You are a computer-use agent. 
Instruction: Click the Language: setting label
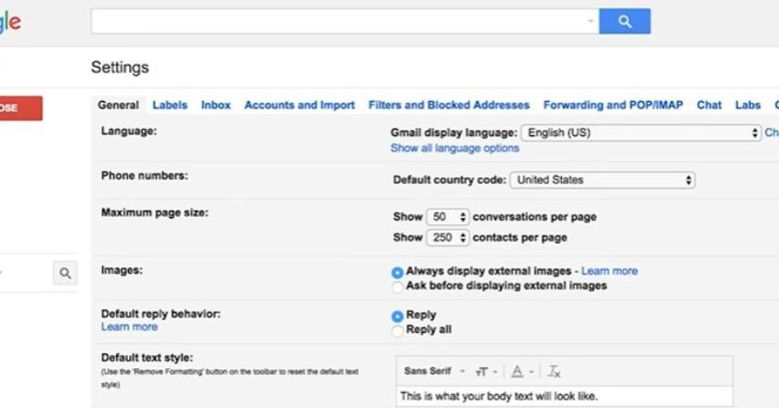(x=129, y=131)
